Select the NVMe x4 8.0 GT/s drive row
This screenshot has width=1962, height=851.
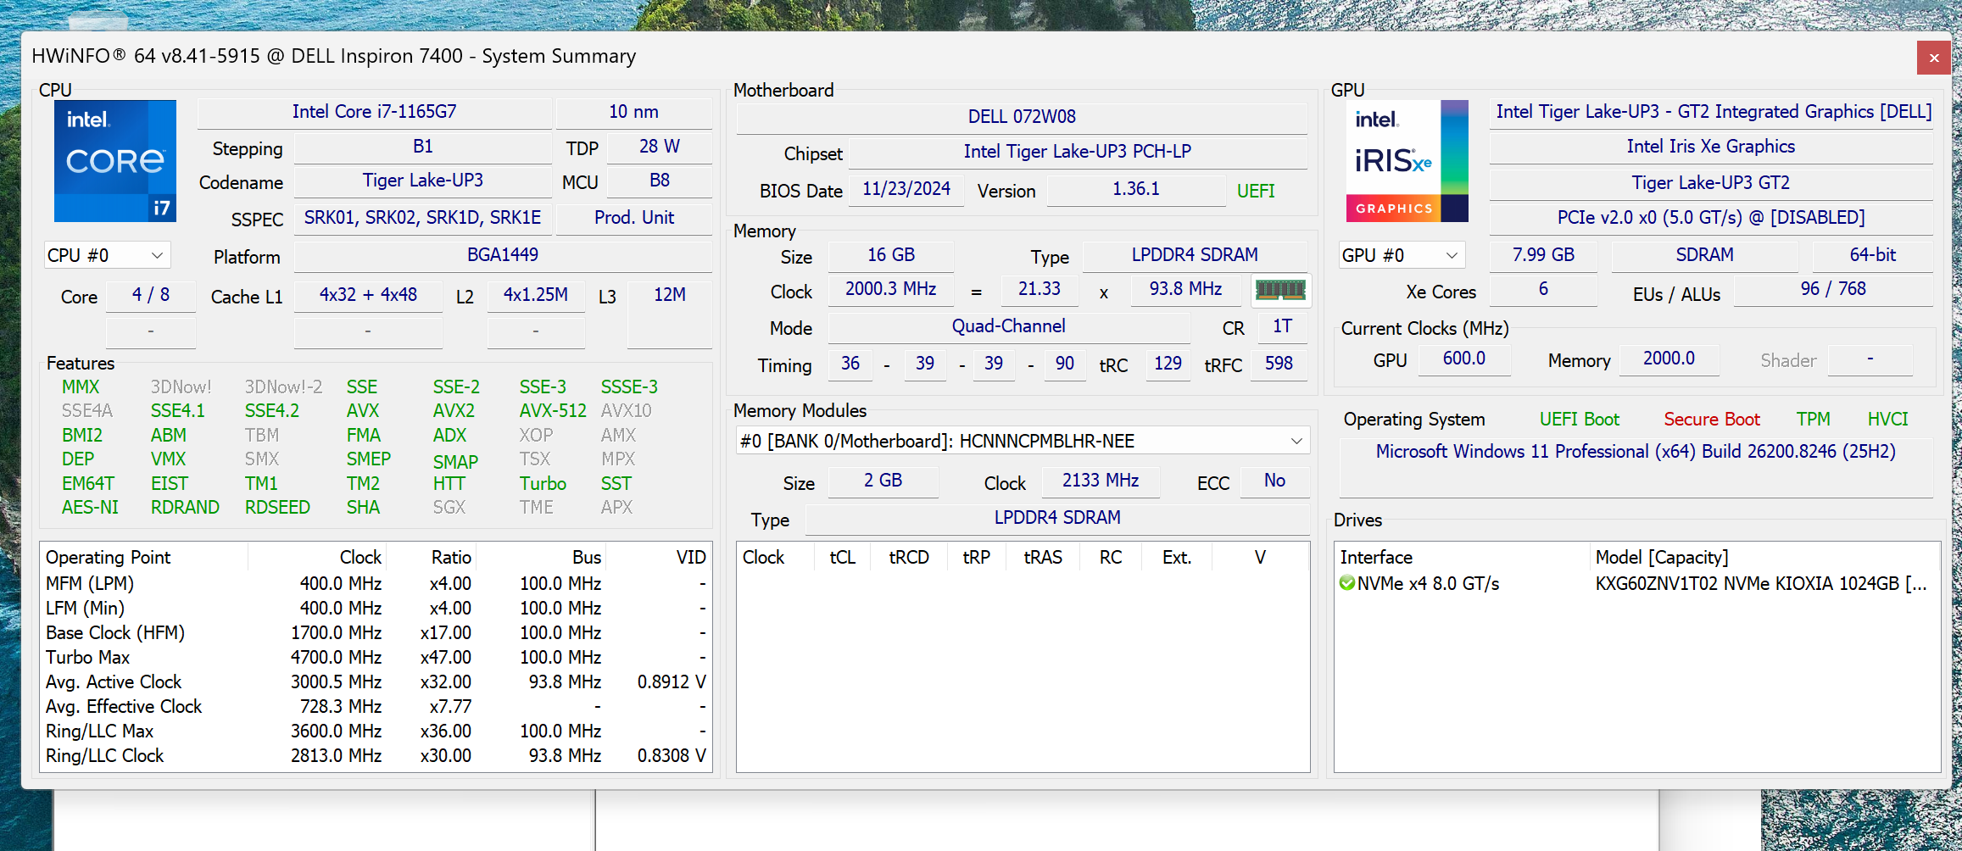(x=1637, y=583)
